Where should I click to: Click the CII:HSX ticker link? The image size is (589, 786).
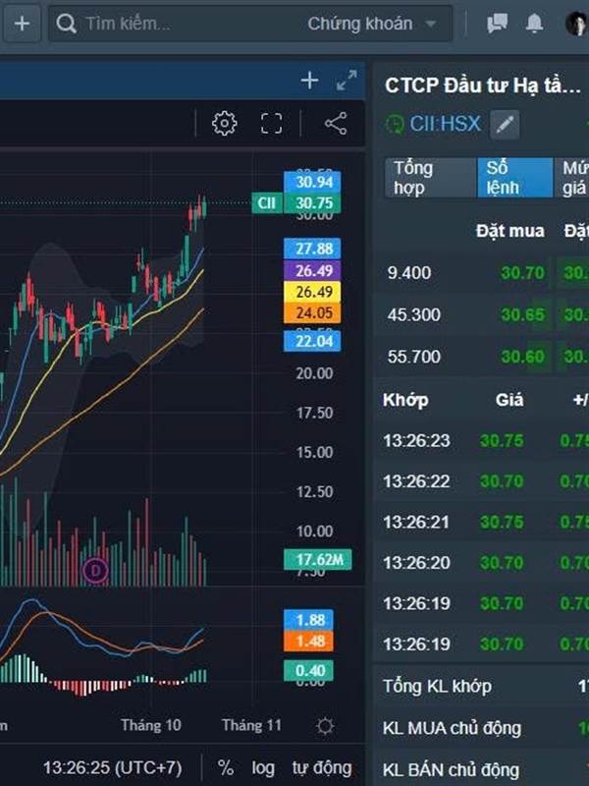pos(446,124)
